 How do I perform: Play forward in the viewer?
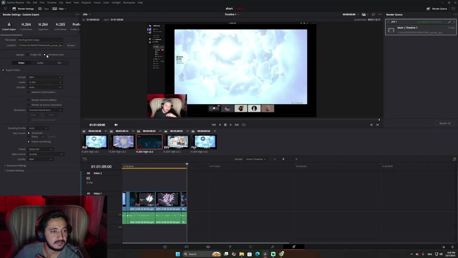(x=231, y=125)
